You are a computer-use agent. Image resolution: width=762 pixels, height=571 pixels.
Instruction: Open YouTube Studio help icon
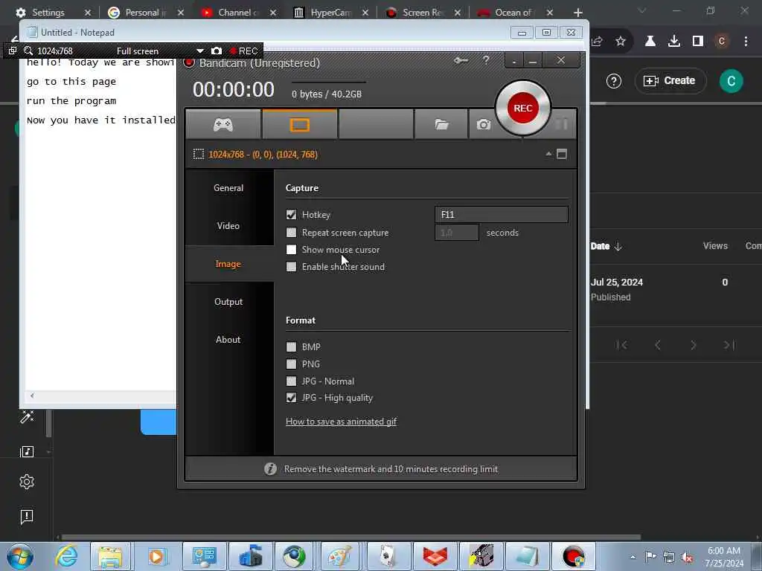614,81
